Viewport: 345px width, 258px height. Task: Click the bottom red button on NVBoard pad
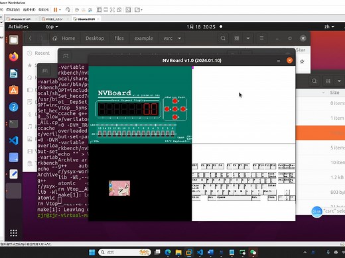175,117
